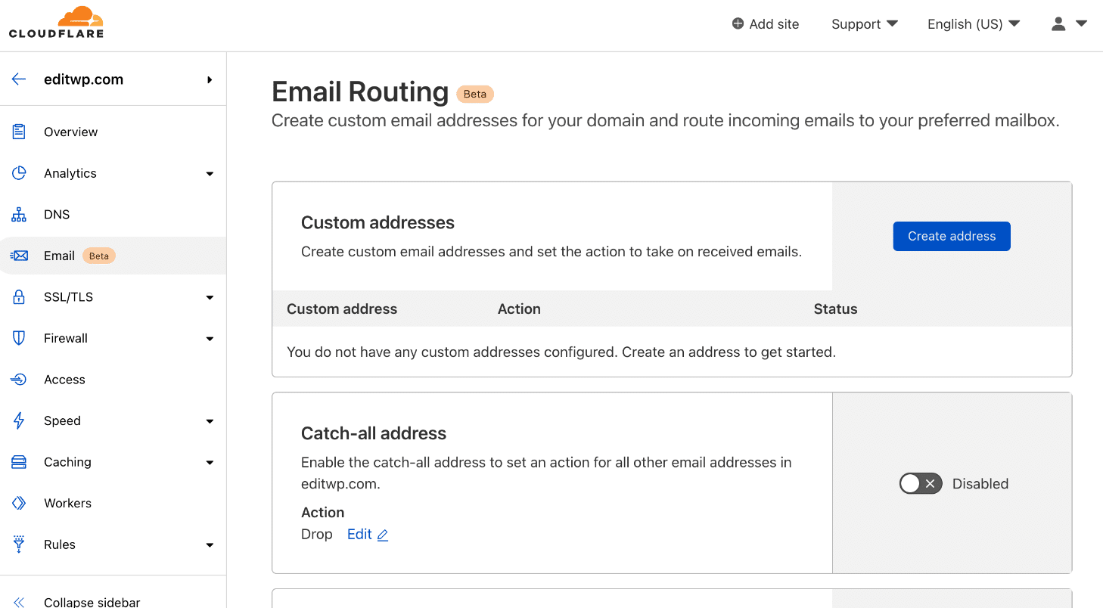Click the Create address button

click(x=951, y=236)
